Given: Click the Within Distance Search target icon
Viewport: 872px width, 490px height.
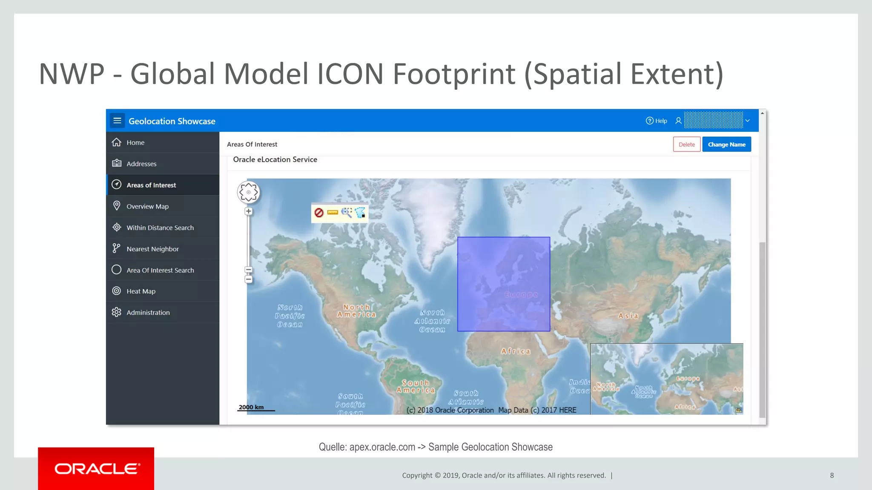Looking at the screenshot, I should tap(117, 227).
